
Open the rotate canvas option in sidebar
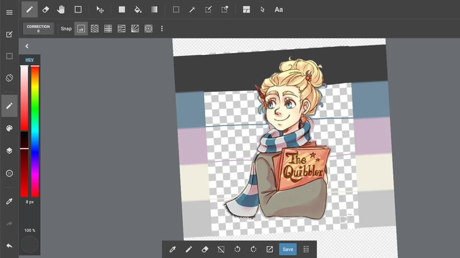[9, 78]
